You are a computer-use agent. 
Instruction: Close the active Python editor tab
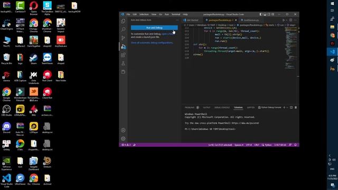[236, 20]
